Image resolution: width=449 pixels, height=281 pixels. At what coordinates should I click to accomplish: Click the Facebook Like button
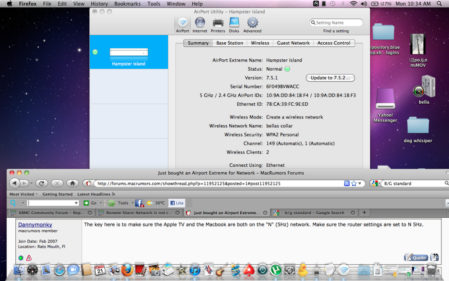point(177,203)
